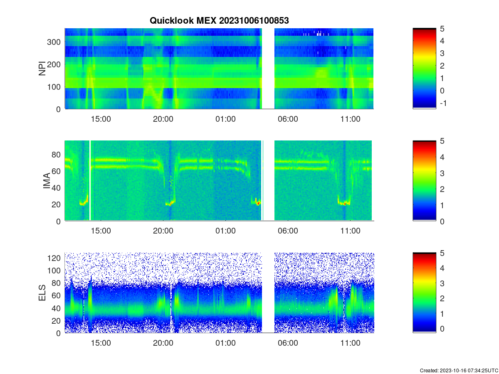Click the 0 label on ELS colorbar
The image size is (499, 374).
(442, 329)
